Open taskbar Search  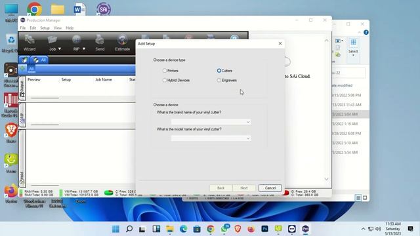click(x=129, y=229)
